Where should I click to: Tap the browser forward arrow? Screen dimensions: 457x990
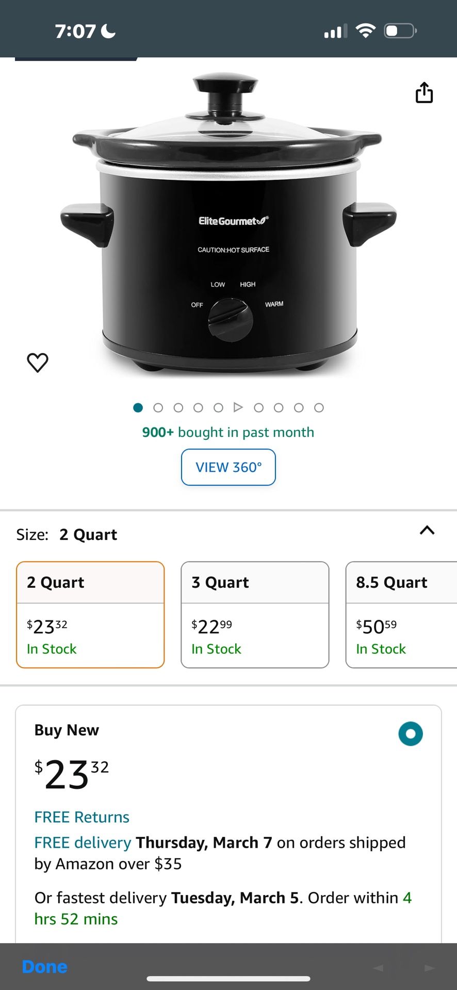coord(429,968)
